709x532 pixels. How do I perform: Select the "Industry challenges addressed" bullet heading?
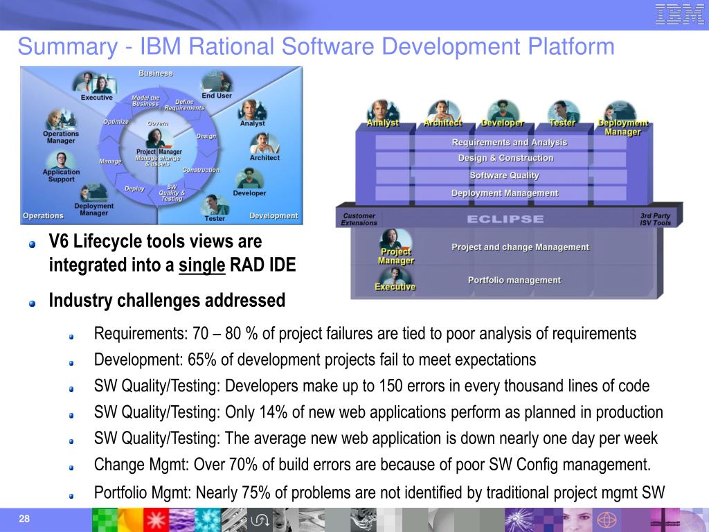[167, 301]
